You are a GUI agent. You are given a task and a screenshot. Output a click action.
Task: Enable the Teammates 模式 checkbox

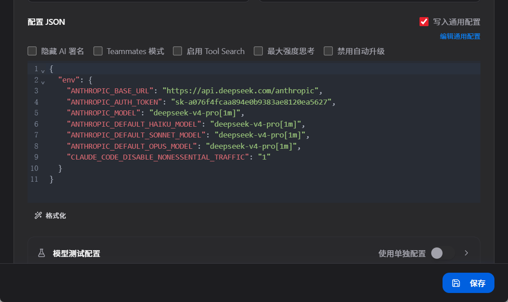click(x=98, y=51)
